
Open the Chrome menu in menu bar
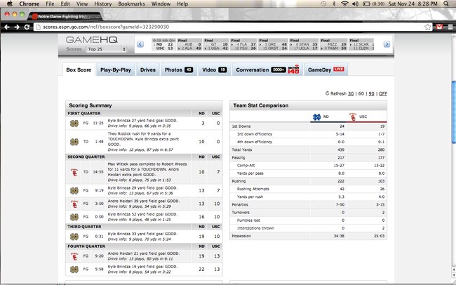29,4
